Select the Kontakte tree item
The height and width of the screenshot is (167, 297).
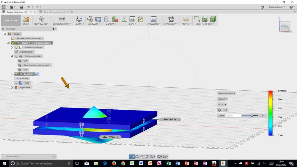[24, 78]
